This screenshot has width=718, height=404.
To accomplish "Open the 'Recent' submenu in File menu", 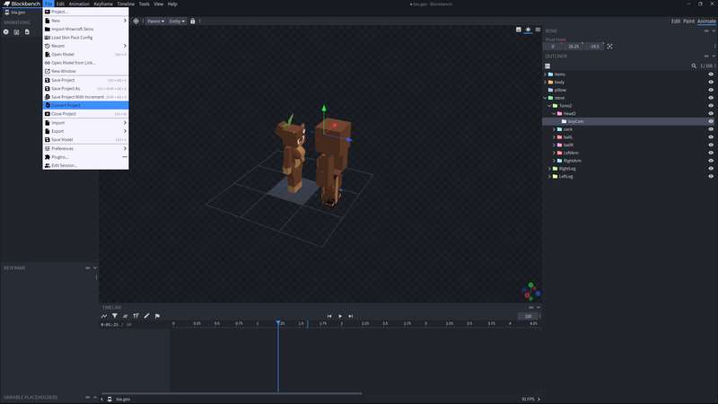I will coord(85,46).
